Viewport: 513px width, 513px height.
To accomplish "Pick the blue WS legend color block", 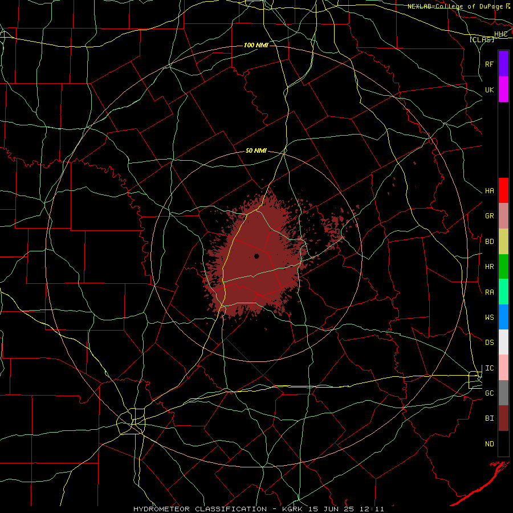I will click(x=503, y=317).
